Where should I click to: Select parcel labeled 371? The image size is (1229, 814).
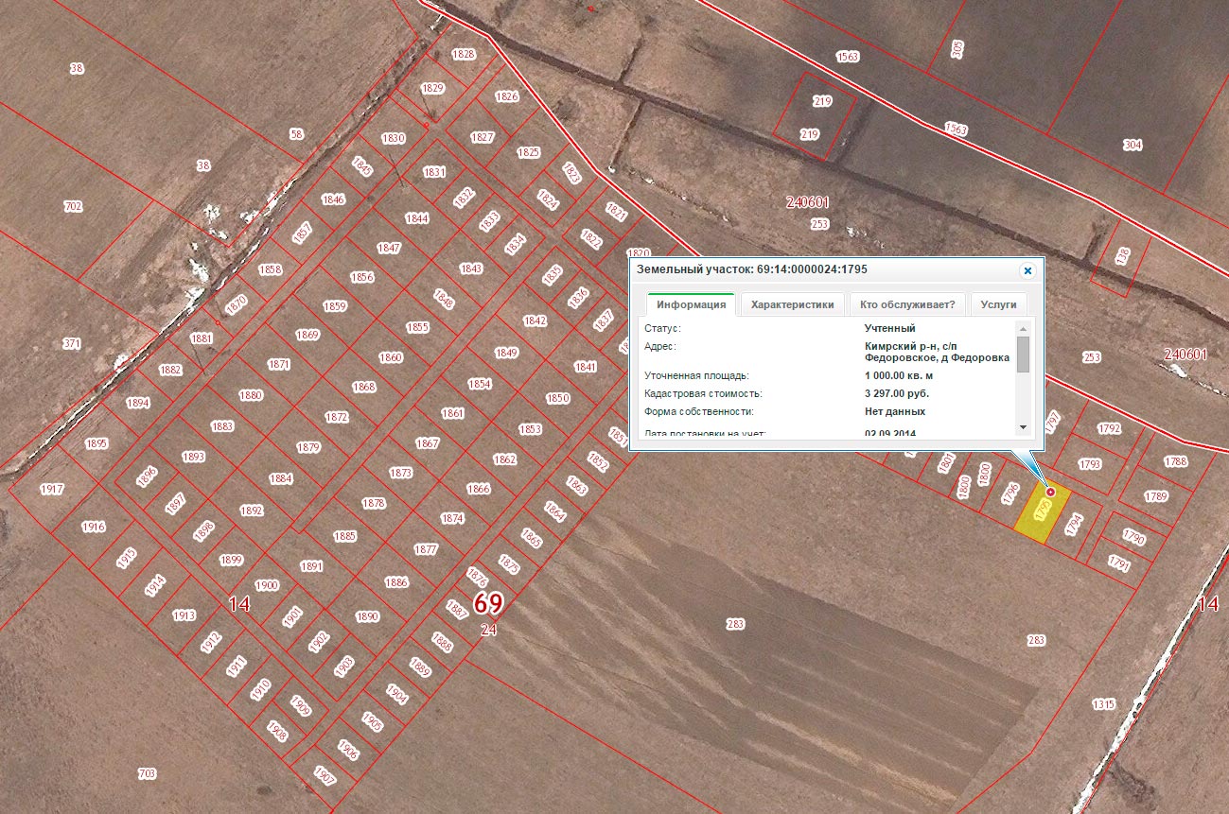73,343
